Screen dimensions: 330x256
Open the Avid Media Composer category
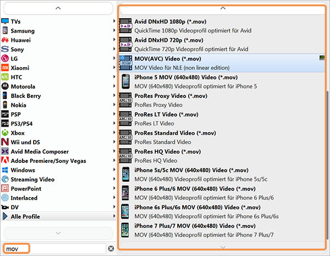tap(58, 151)
